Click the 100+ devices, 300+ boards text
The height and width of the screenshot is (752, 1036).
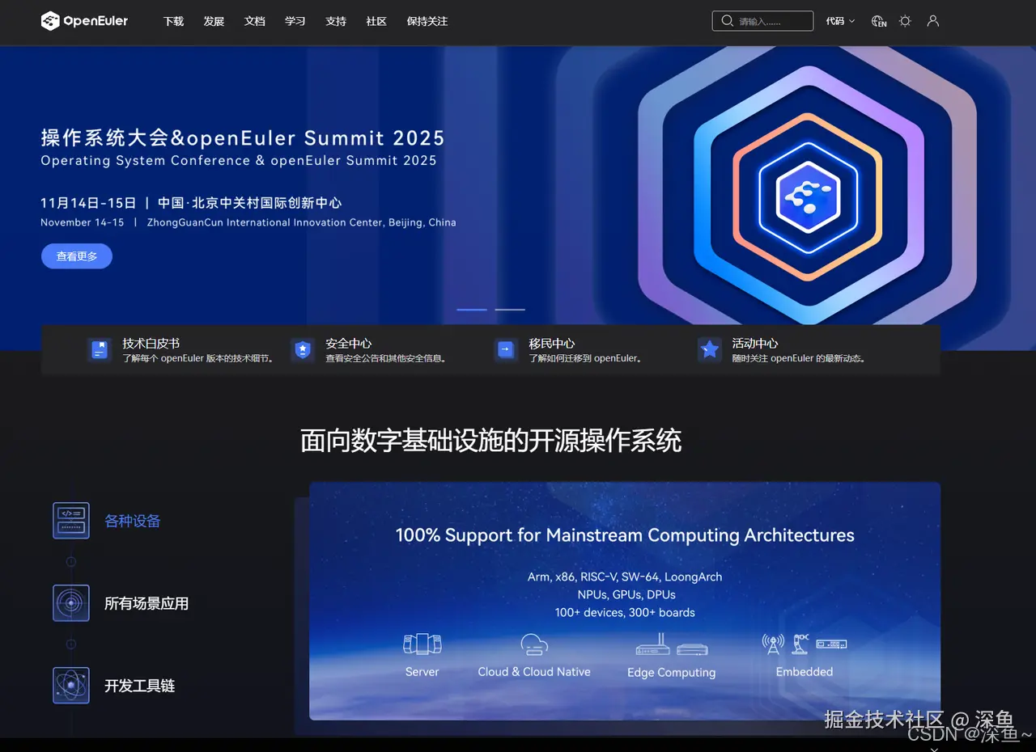(x=625, y=613)
